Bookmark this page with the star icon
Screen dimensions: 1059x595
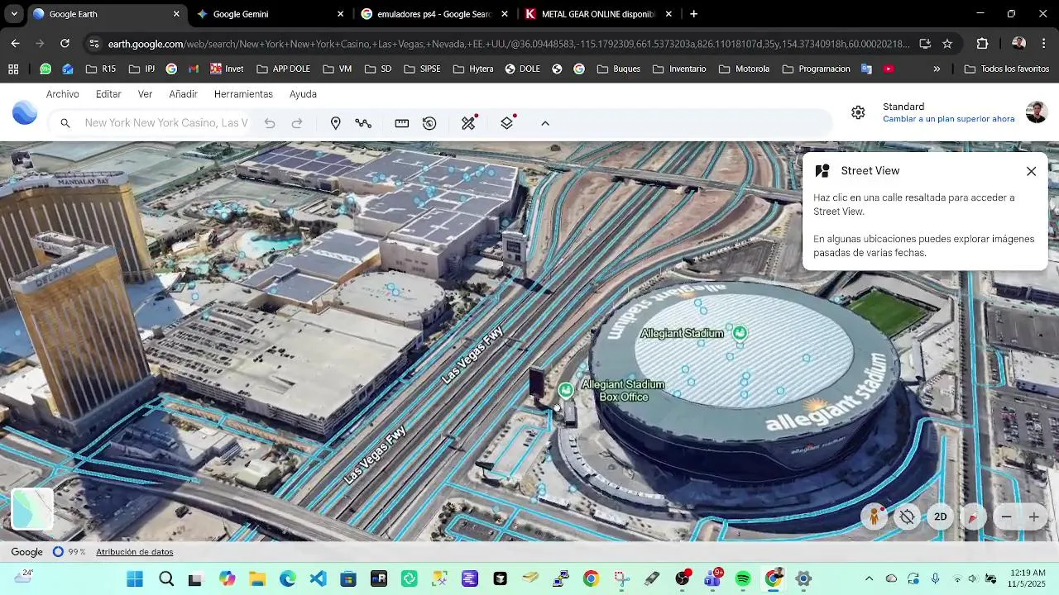[x=947, y=44]
